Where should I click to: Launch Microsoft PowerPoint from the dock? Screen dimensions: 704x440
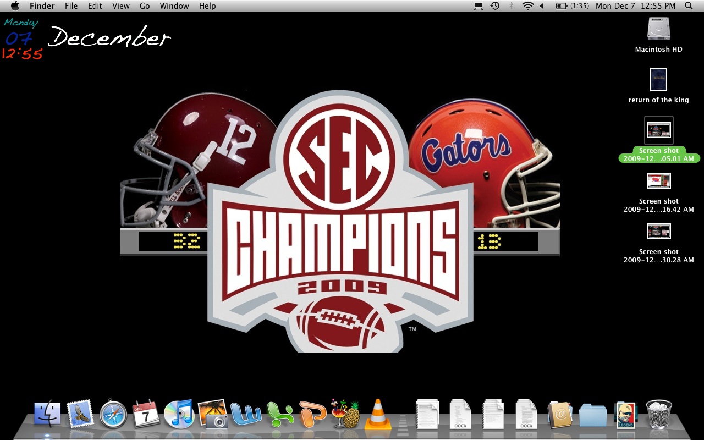click(x=312, y=415)
